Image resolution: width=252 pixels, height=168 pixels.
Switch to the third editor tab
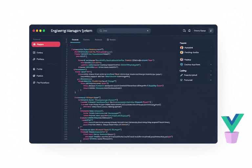click(98, 40)
